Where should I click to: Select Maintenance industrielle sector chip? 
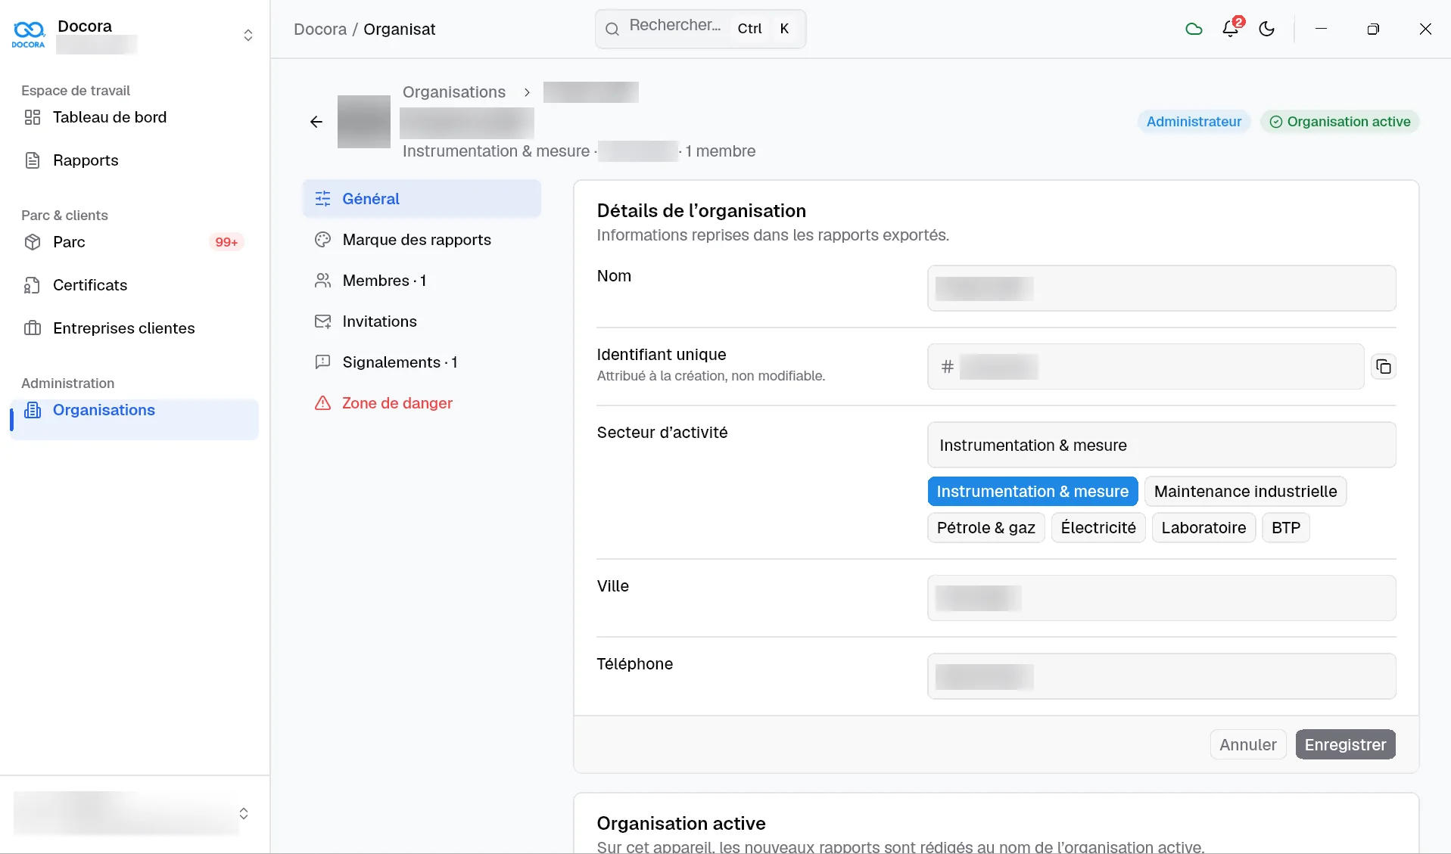coord(1245,492)
